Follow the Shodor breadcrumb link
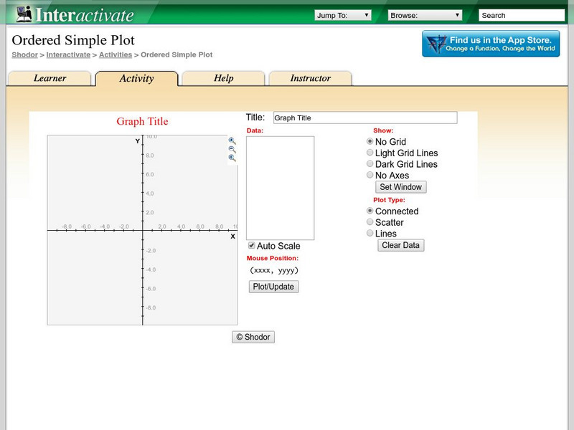The image size is (574, 430). click(x=24, y=54)
